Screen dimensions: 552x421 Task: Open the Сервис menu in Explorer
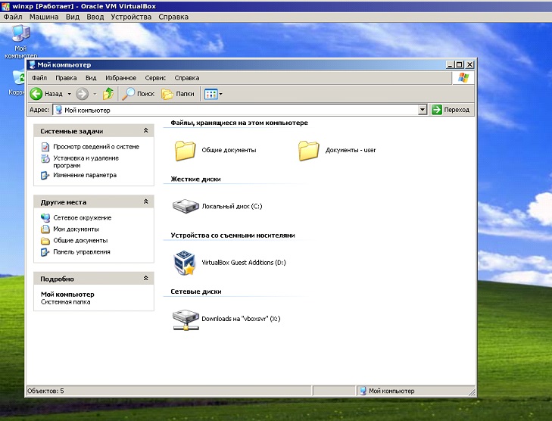(155, 78)
